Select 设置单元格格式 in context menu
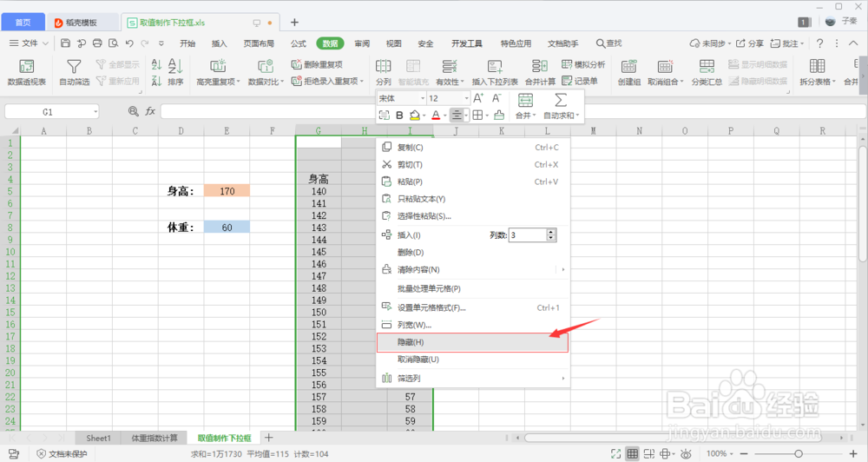The image size is (868, 462). pyautogui.click(x=472, y=307)
